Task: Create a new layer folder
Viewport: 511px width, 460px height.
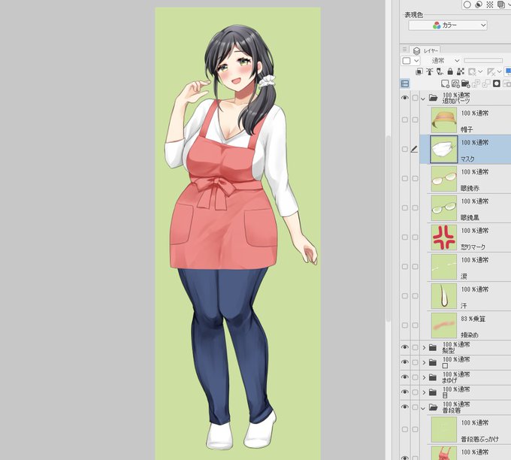Action: point(465,83)
